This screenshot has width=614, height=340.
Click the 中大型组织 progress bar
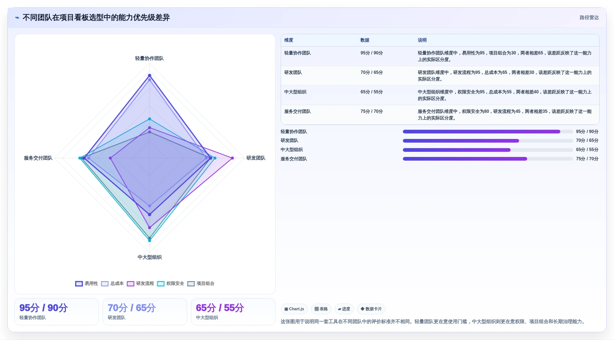click(x=488, y=150)
